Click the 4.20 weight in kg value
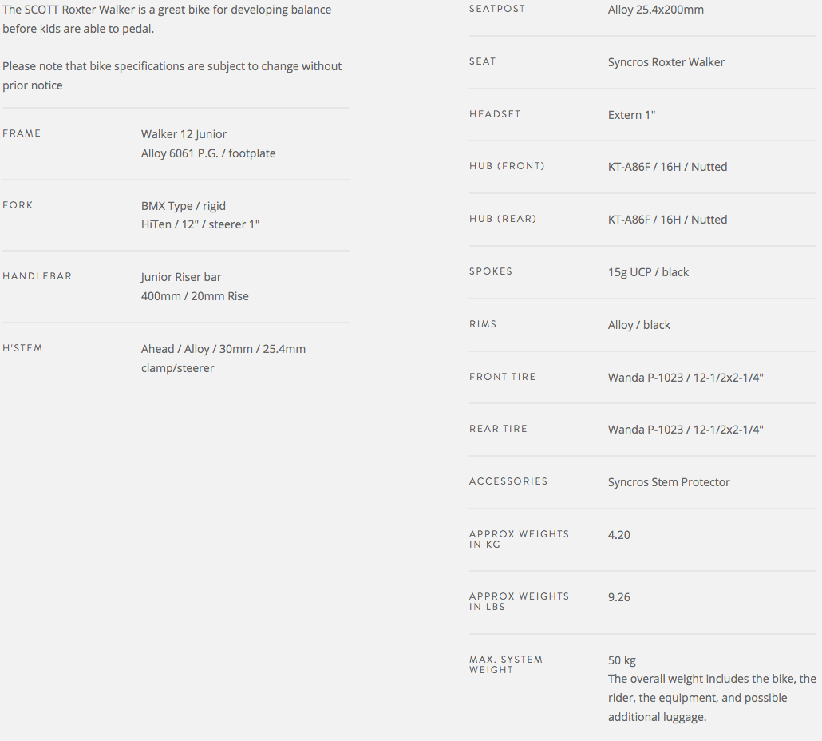 618,535
